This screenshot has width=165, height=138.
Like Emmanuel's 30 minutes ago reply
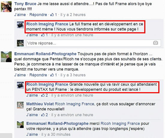32,134
